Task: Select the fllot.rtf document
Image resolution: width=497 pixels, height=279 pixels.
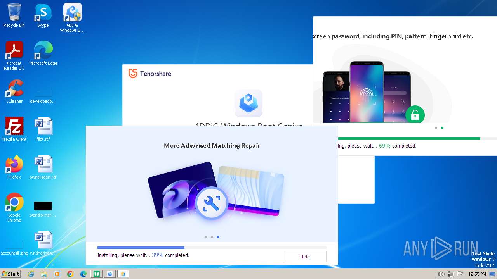Action: 43,129
